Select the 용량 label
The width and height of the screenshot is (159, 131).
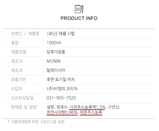pos(15,43)
